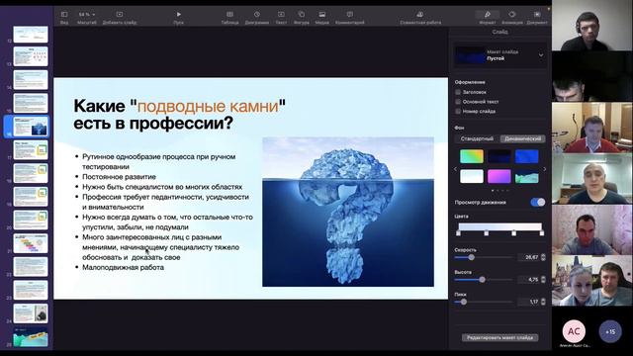Toggle the Просмотр движения switch
Screen dimensions: 633x356
[538, 202]
